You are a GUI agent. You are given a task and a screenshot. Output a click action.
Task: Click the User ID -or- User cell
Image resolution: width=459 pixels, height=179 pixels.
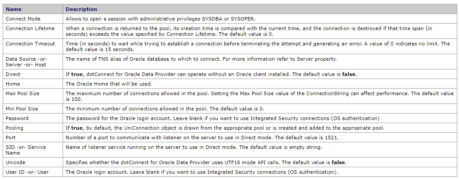tap(27, 172)
